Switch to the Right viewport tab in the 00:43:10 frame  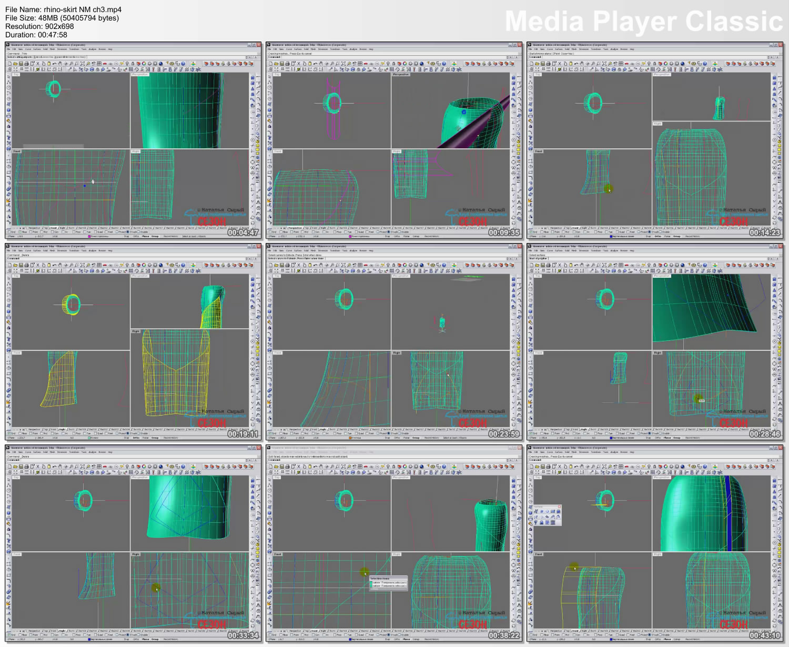(x=584, y=631)
